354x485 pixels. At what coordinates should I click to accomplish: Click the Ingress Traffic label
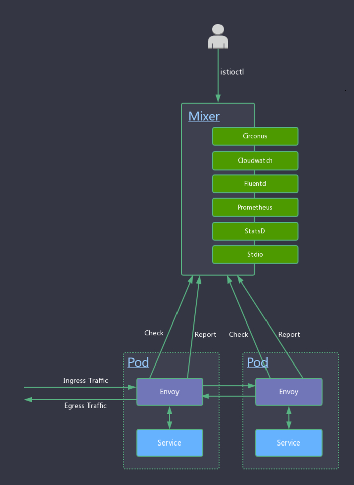[85, 380]
